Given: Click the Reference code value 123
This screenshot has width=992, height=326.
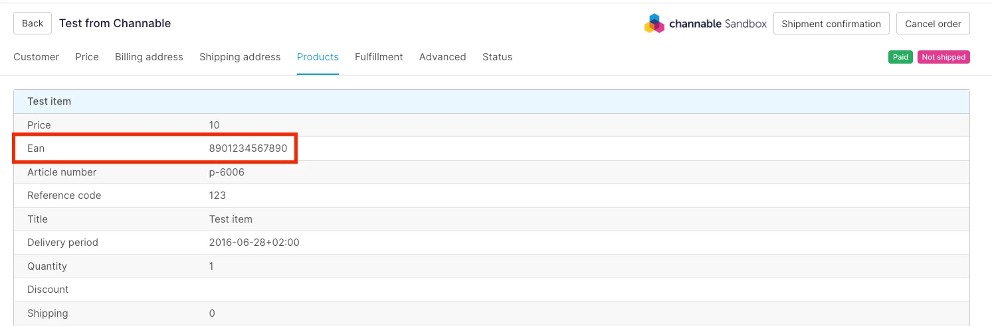Looking at the screenshot, I should point(217,195).
